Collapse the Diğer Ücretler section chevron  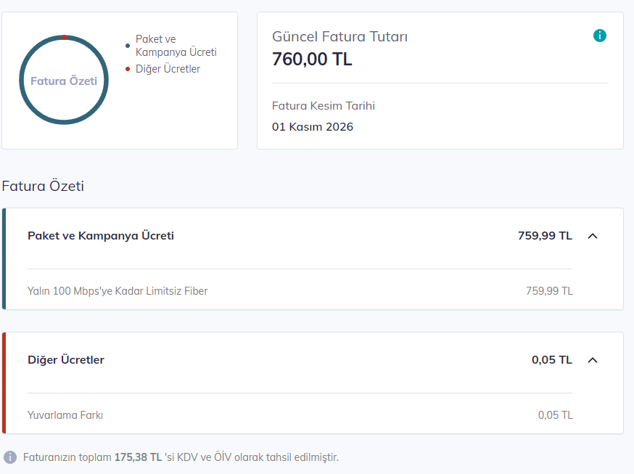(x=593, y=360)
